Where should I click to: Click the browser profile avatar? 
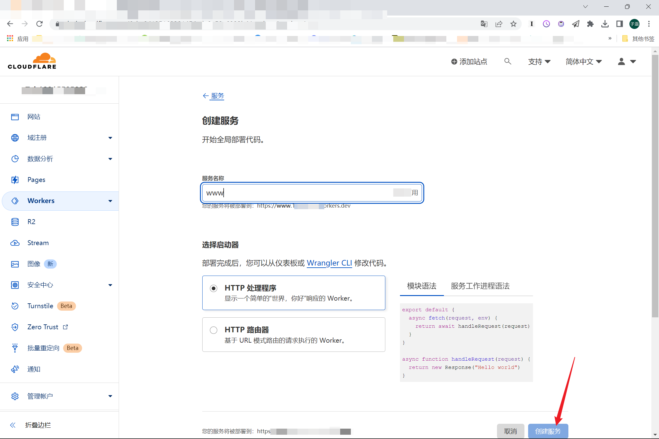[x=635, y=24]
